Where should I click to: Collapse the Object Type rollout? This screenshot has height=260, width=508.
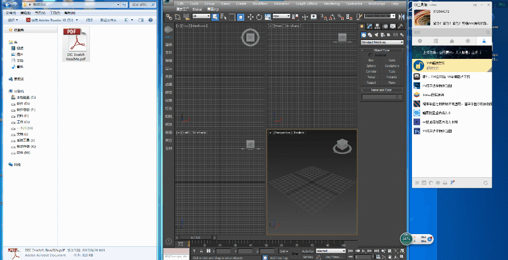point(382,50)
